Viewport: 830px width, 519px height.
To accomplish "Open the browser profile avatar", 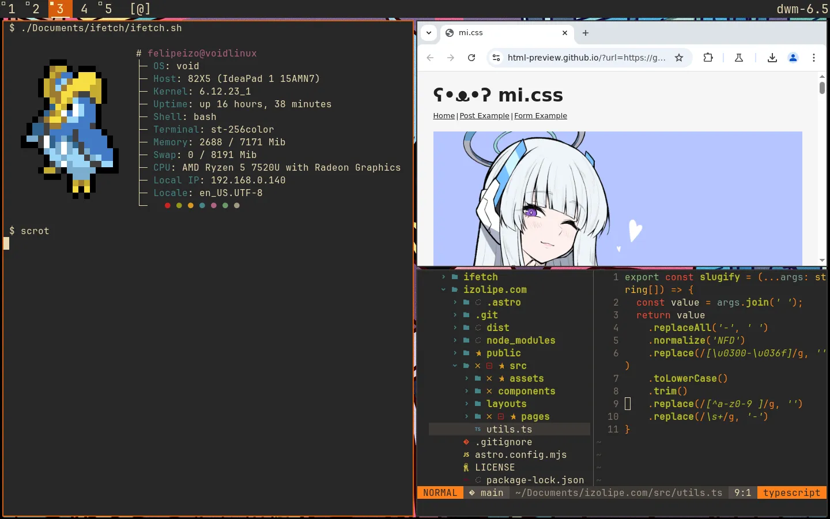I will [793, 58].
